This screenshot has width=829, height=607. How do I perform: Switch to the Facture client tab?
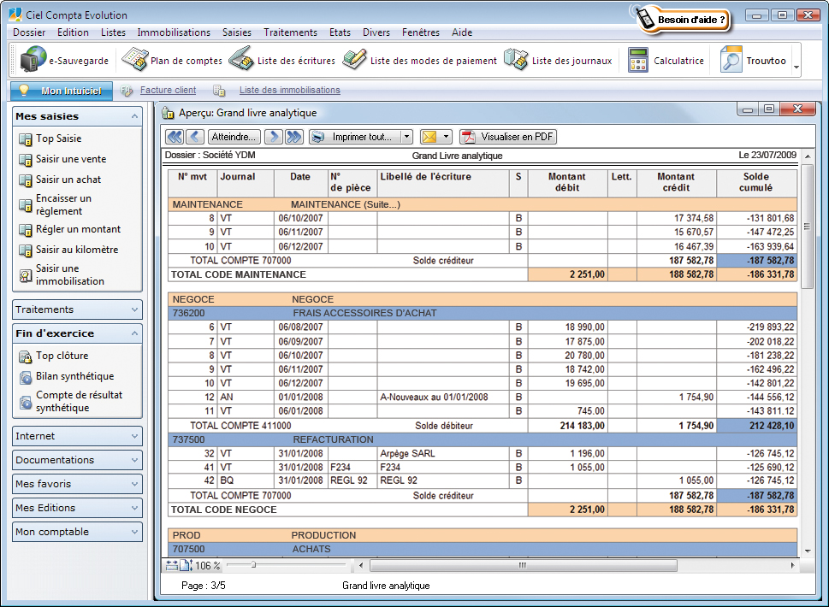tap(168, 90)
